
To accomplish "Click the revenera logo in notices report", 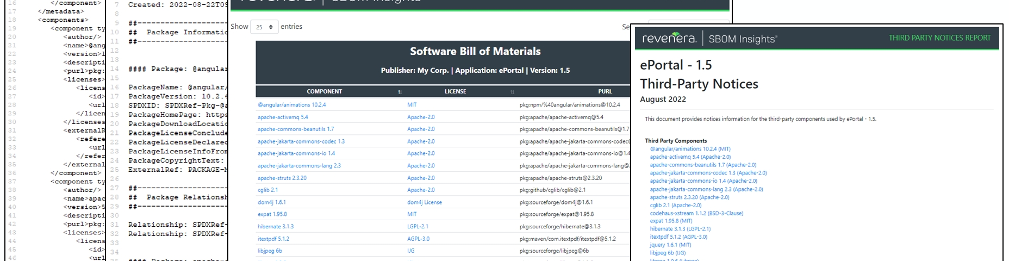I will click(669, 38).
